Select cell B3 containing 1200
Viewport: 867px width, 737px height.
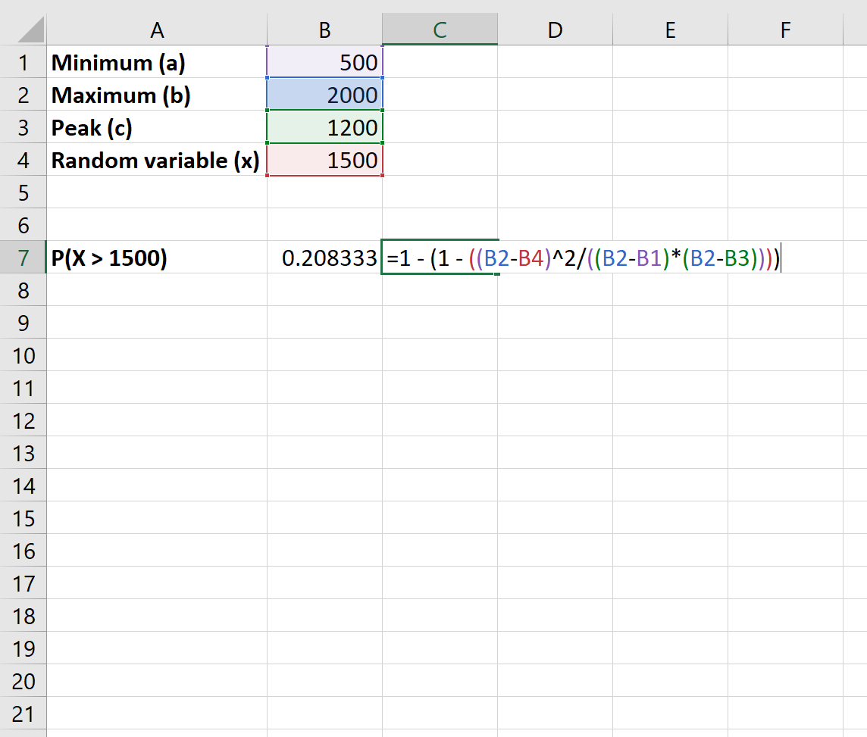point(324,127)
